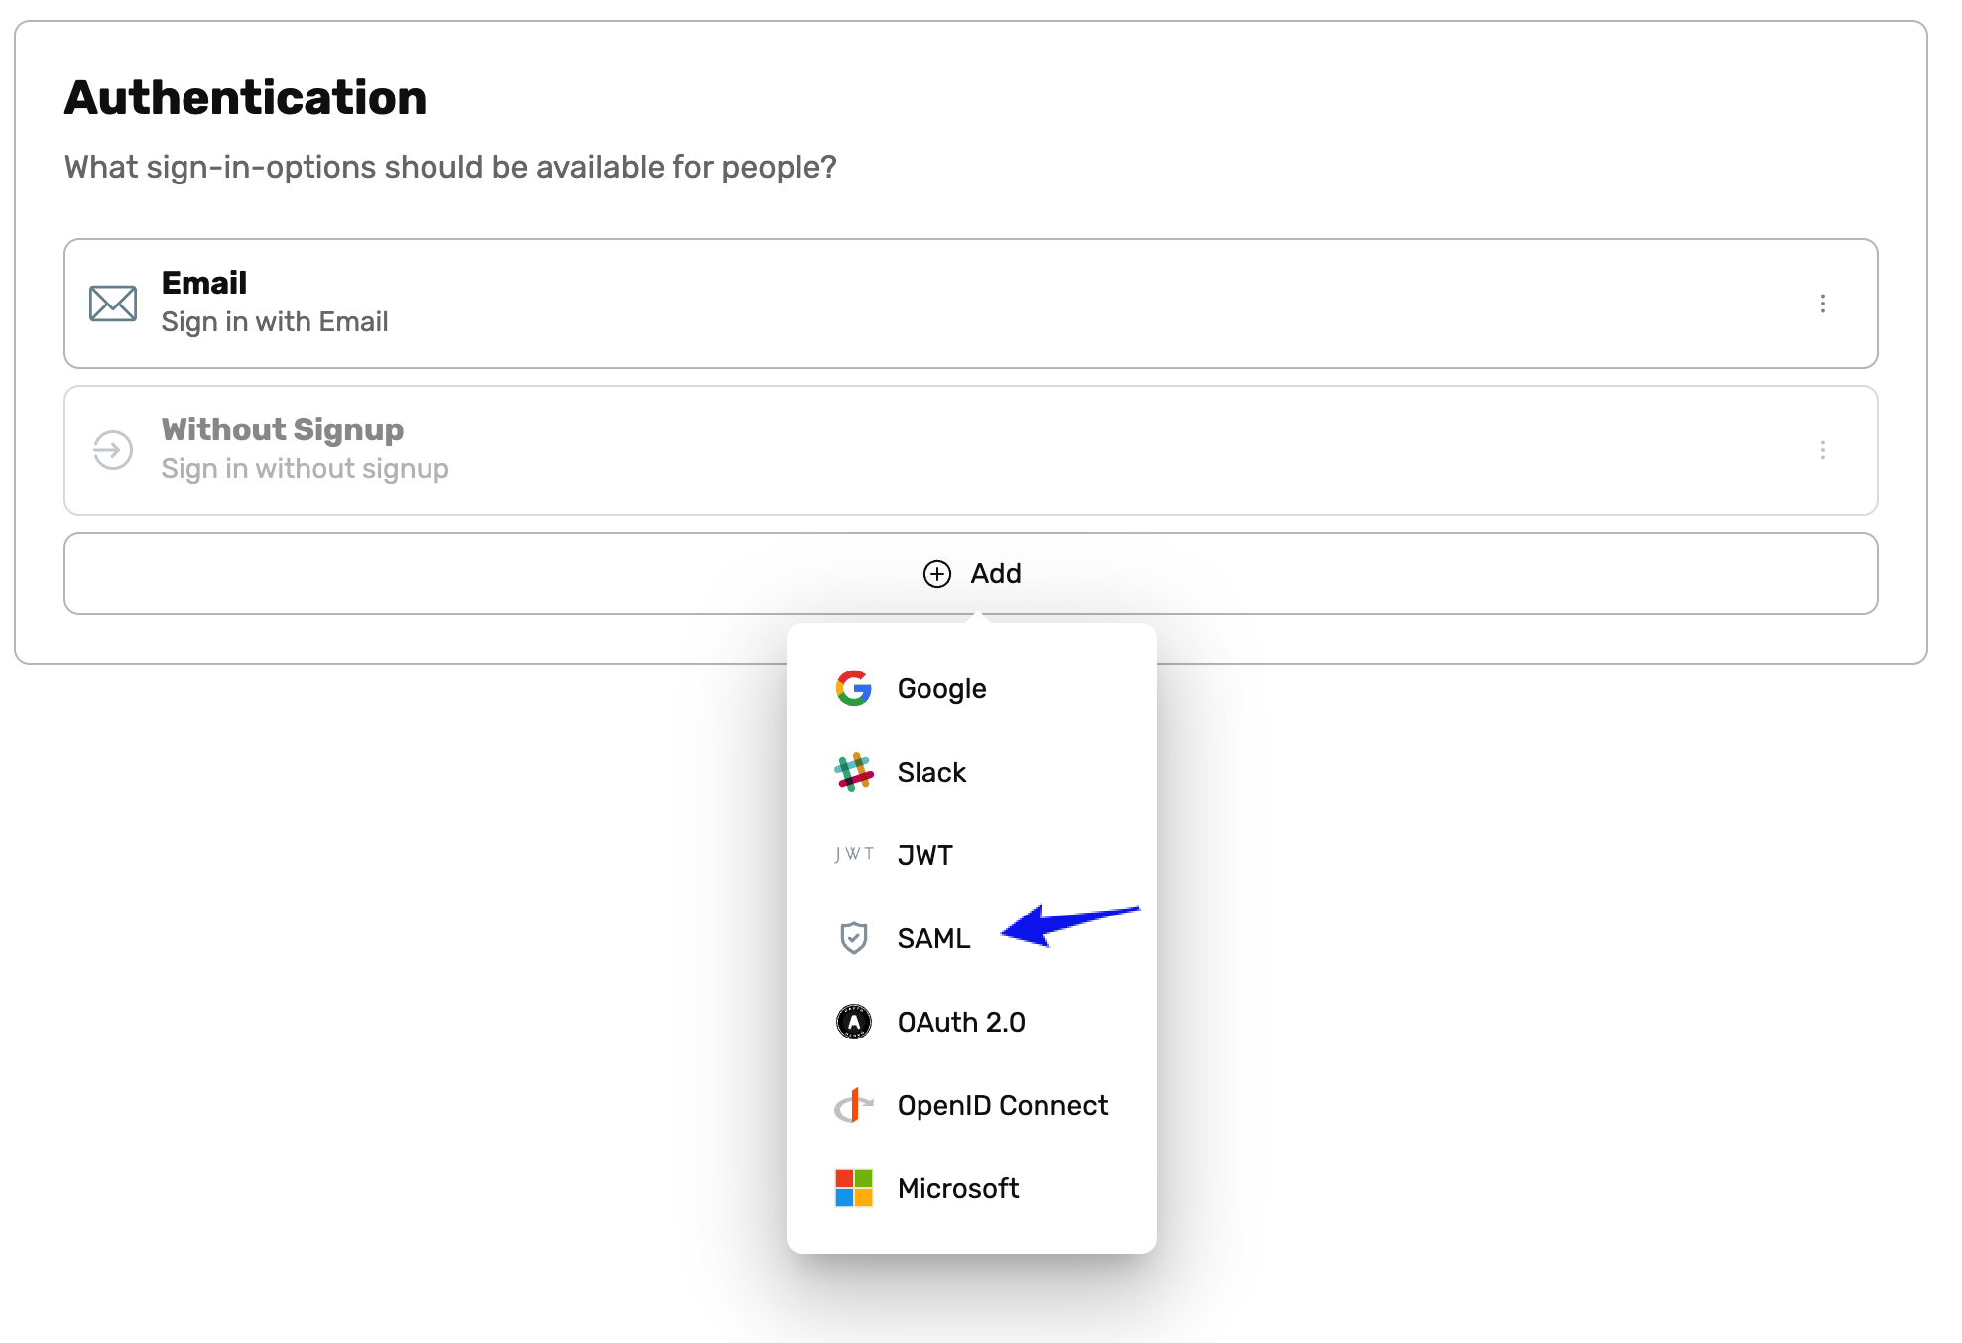The height and width of the screenshot is (1343, 1962).
Task: Click the Email sign-in row title
Action: pos(204,283)
